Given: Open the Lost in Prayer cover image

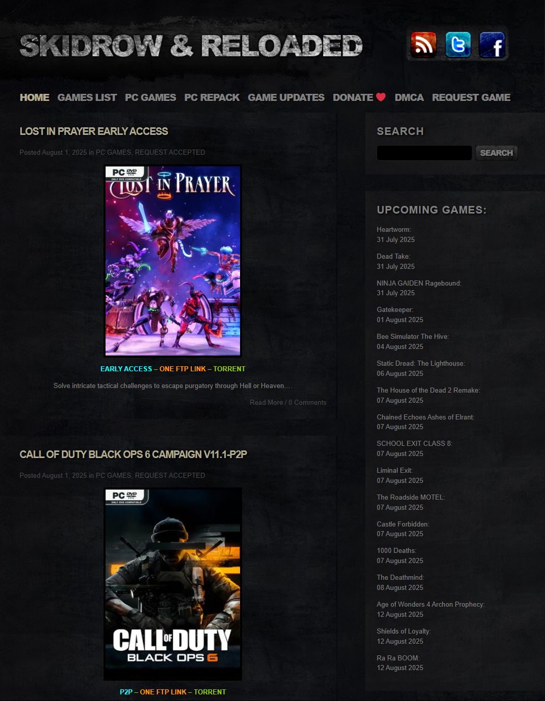Looking at the screenshot, I should (173, 261).
